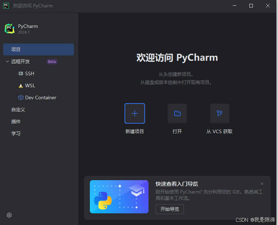Click the 新建项目 label
Viewport: 278px width, 225px height.
pos(134,131)
